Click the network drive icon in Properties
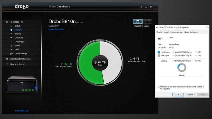 coord(160,39)
